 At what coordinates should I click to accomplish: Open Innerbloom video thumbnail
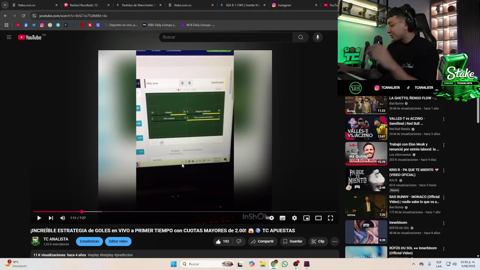coord(366,232)
